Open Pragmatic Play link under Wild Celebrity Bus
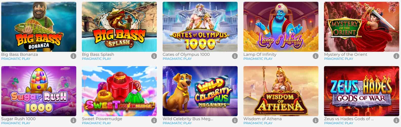 (x=177, y=123)
